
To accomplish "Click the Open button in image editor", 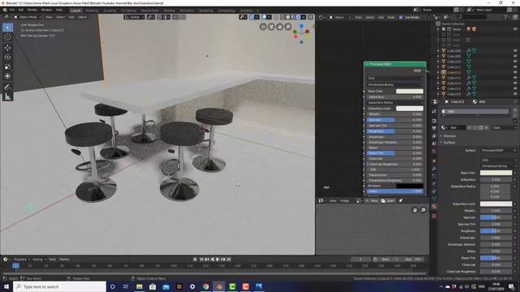I will (x=388, y=200).
